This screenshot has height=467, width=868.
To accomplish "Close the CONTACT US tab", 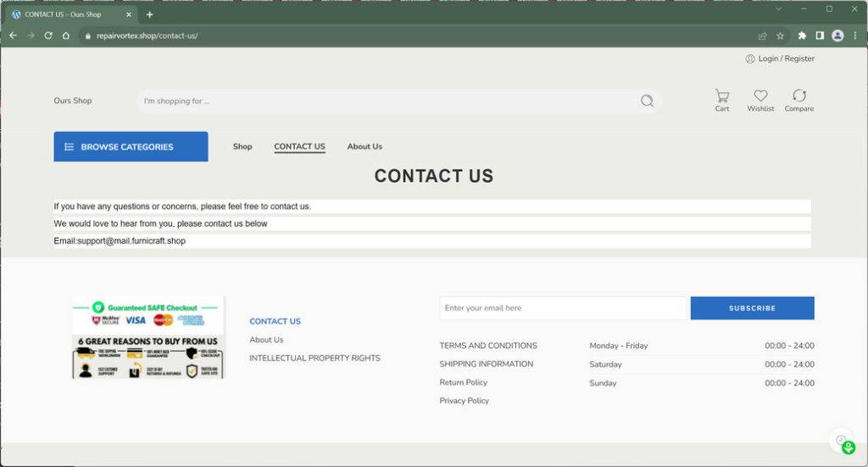I will pyautogui.click(x=129, y=15).
